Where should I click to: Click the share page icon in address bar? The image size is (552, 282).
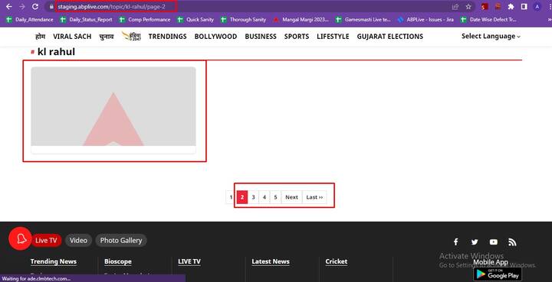[x=455, y=7]
